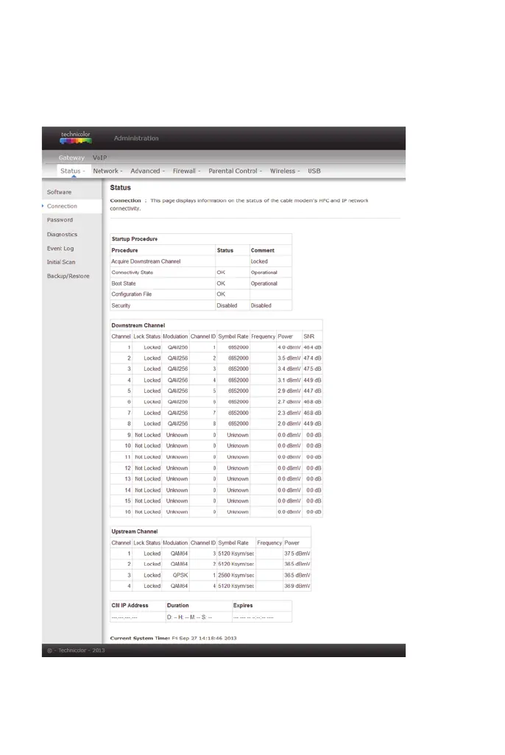Open the Wireless menu
Viewport: 505px width, 755px height.
285,171
